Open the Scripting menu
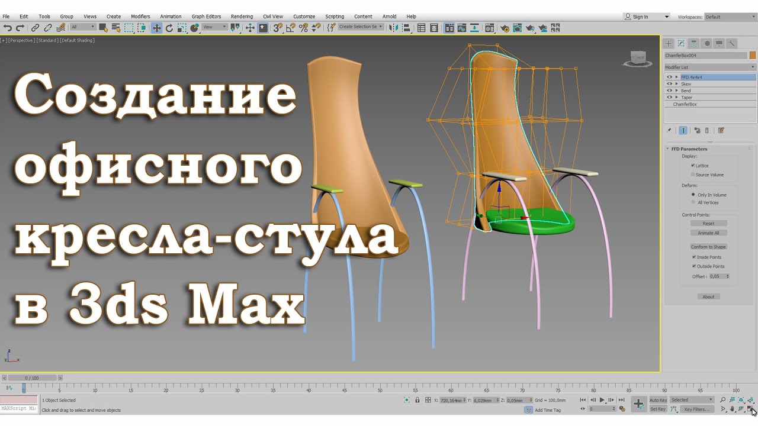The width and height of the screenshot is (758, 426). [x=335, y=17]
